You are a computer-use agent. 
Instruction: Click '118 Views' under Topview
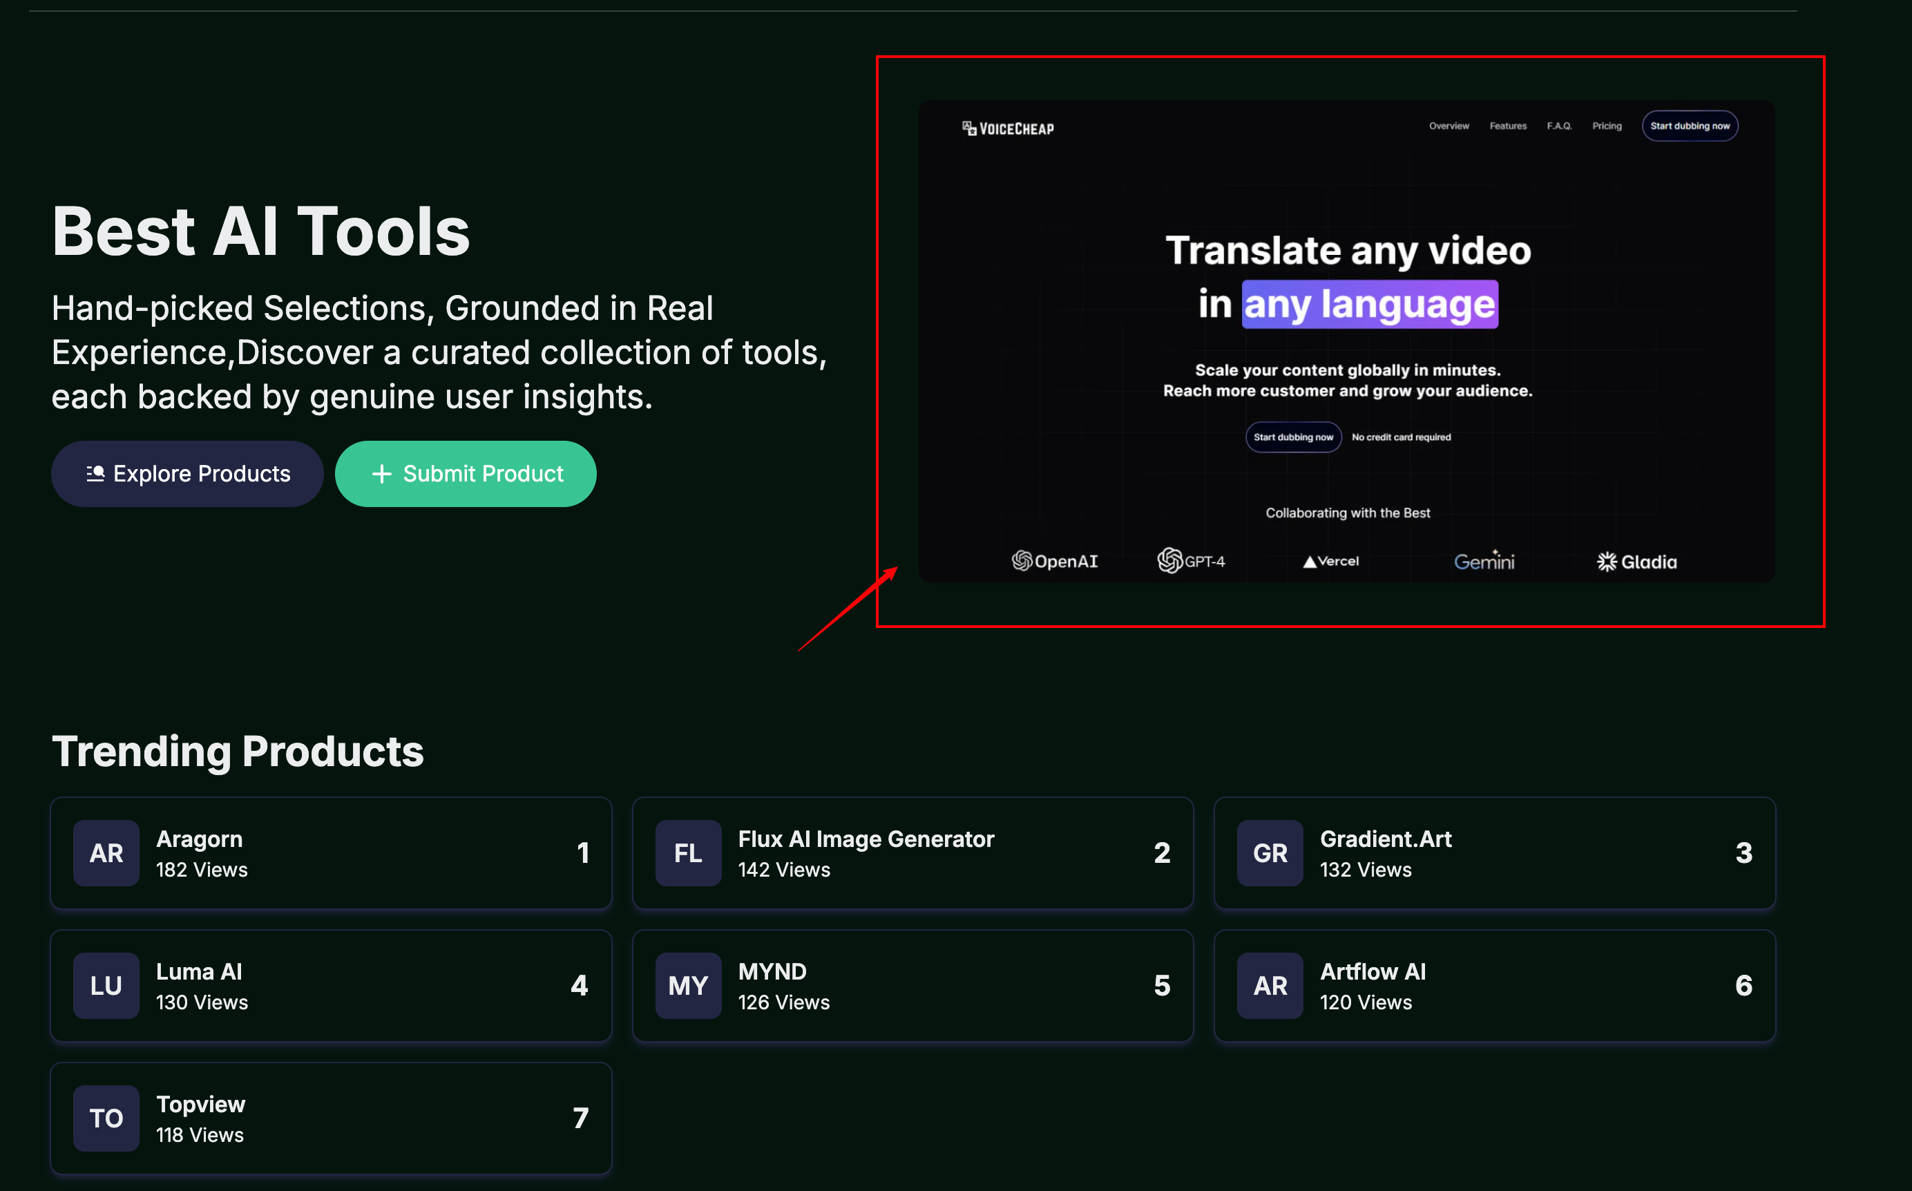(200, 1134)
